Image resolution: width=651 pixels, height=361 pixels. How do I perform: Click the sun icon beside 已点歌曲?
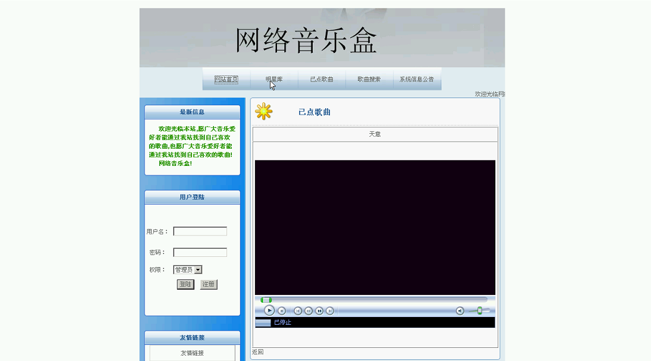coord(263,111)
